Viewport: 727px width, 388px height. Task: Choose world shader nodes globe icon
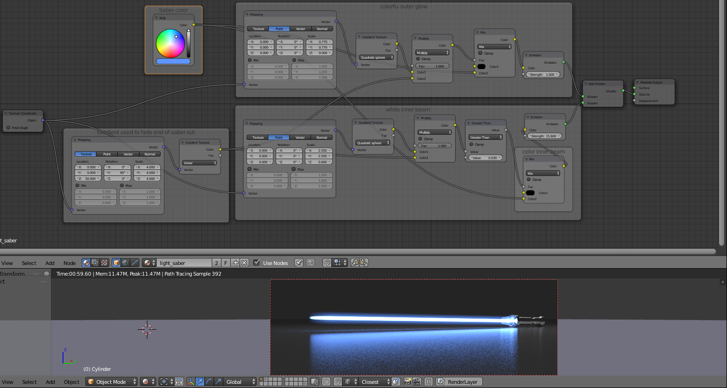pyautogui.click(x=125, y=263)
